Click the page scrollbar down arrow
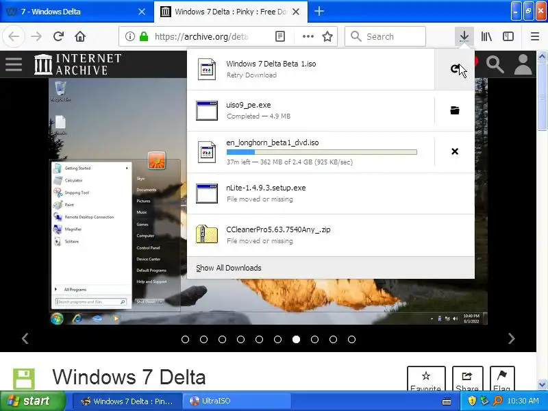Image resolution: width=548 pixels, height=411 pixels. pyautogui.click(x=542, y=385)
